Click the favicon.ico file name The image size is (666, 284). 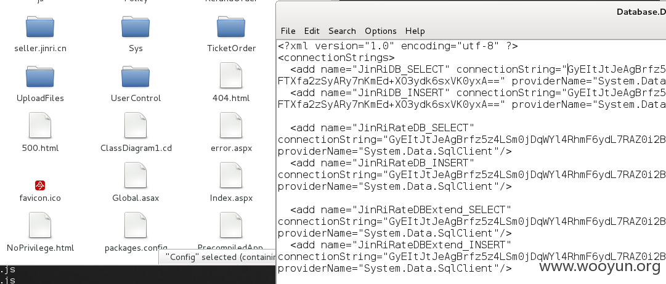click(40, 198)
